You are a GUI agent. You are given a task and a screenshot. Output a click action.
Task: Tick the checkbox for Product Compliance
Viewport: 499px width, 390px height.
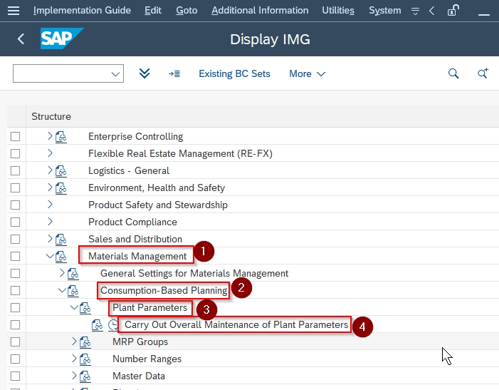pyautogui.click(x=15, y=222)
